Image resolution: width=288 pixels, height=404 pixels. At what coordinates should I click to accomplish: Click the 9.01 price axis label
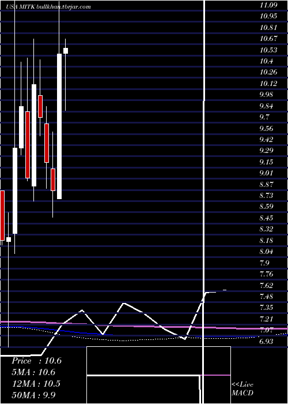266,173
